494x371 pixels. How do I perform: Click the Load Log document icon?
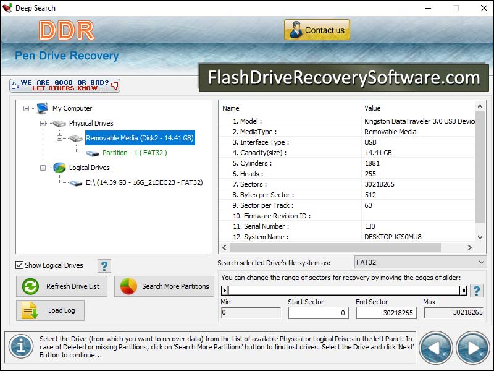30,310
